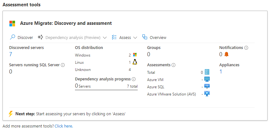
Task: Click the Linux penguin icon
Action: (135, 62)
